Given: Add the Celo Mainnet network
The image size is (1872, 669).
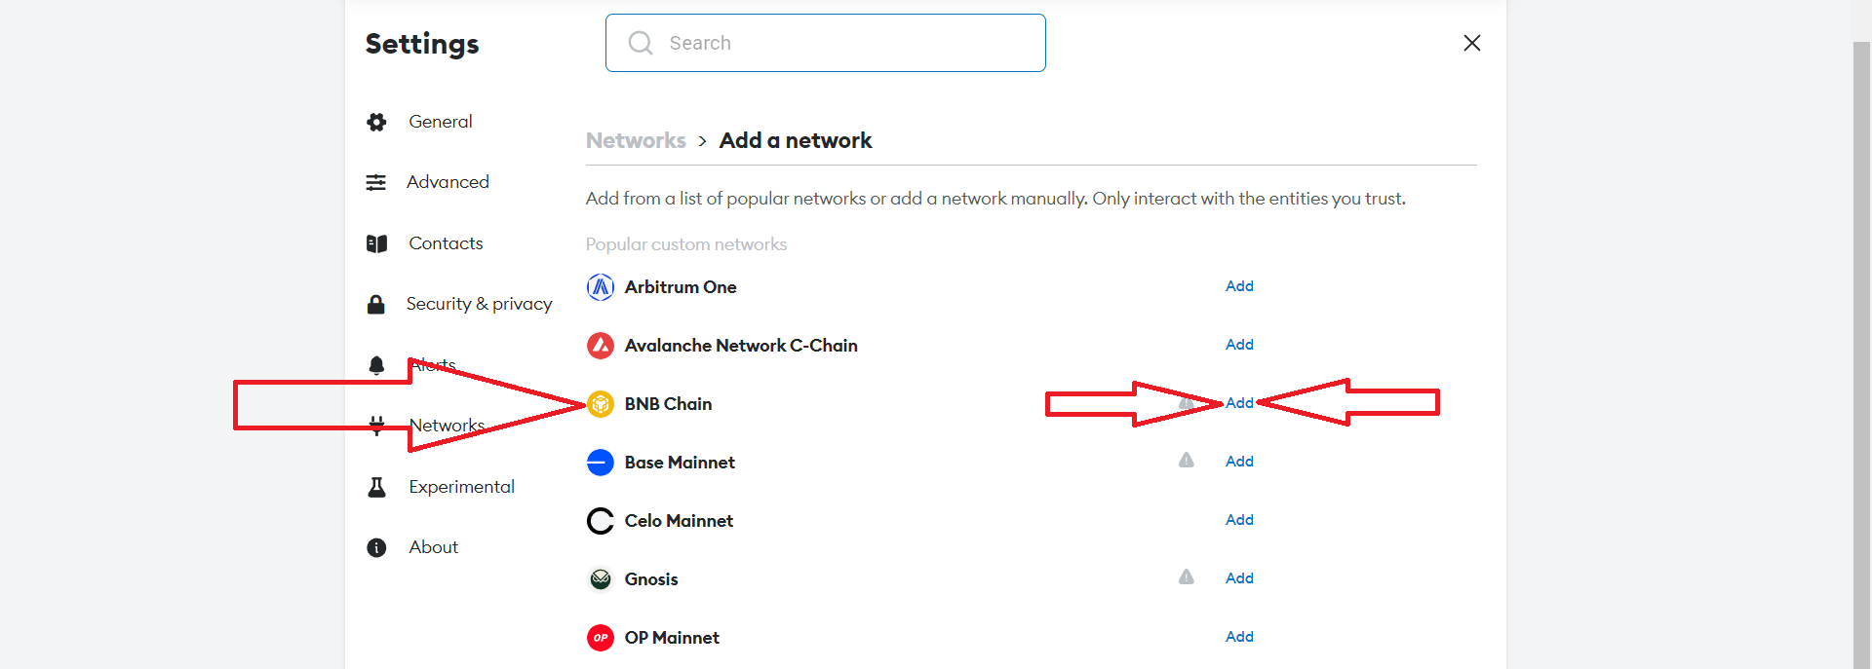Looking at the screenshot, I should click(x=1239, y=519).
